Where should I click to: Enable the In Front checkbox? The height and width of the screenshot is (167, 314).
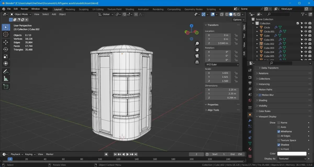pyautogui.click(x=279, y=149)
